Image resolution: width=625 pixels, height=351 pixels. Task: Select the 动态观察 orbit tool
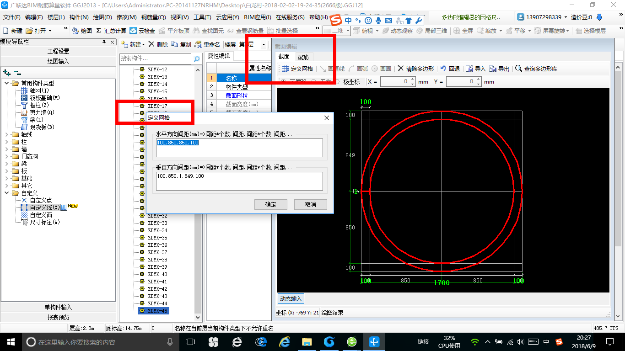(x=397, y=31)
